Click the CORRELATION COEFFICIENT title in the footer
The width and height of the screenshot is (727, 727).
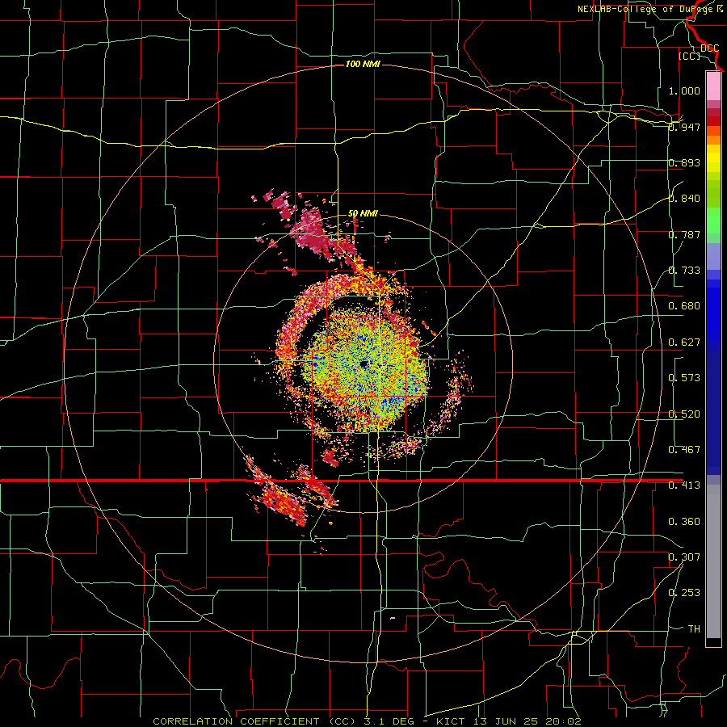[236, 721]
